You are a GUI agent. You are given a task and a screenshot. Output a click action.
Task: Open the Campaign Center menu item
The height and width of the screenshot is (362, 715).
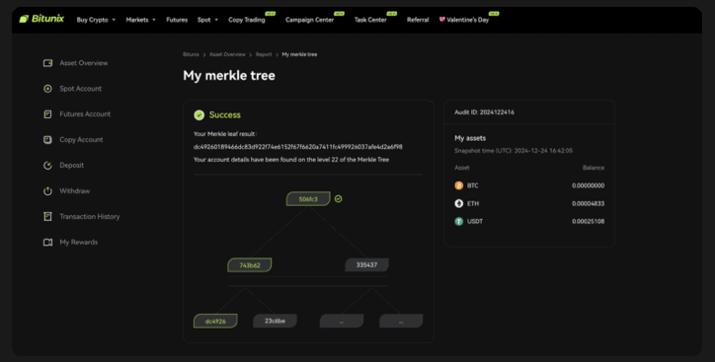pyautogui.click(x=310, y=20)
